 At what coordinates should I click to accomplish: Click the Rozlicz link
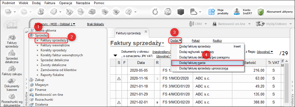[217, 40]
